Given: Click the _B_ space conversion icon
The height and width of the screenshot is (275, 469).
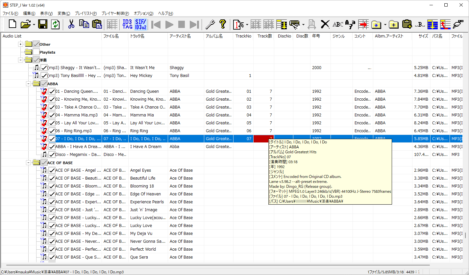Looking at the screenshot, I should tap(420, 24).
